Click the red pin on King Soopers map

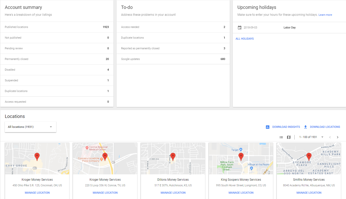pyautogui.click(x=241, y=157)
